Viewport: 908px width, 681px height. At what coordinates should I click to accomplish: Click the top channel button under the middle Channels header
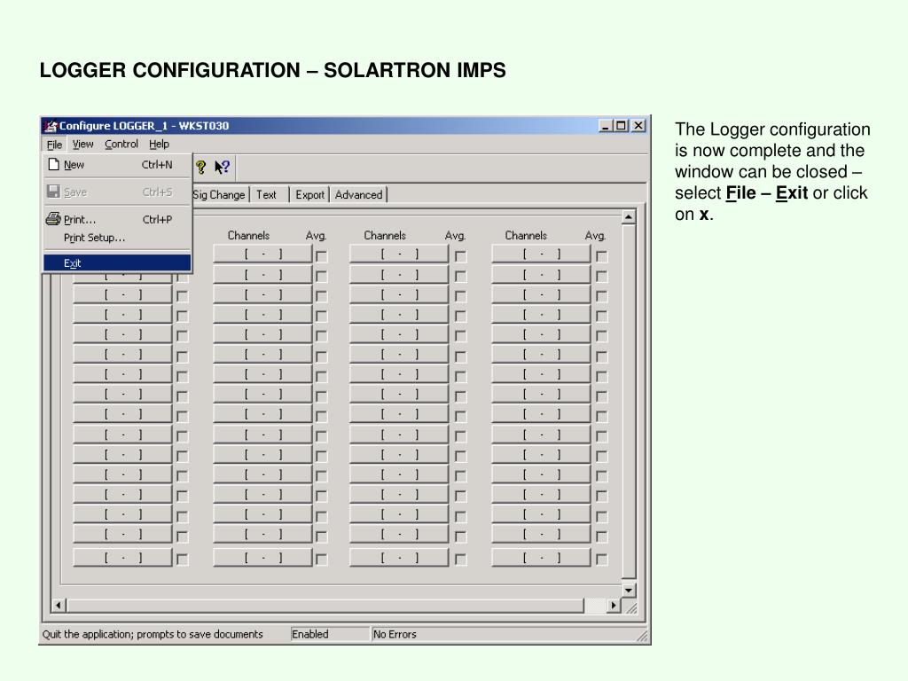pos(400,254)
